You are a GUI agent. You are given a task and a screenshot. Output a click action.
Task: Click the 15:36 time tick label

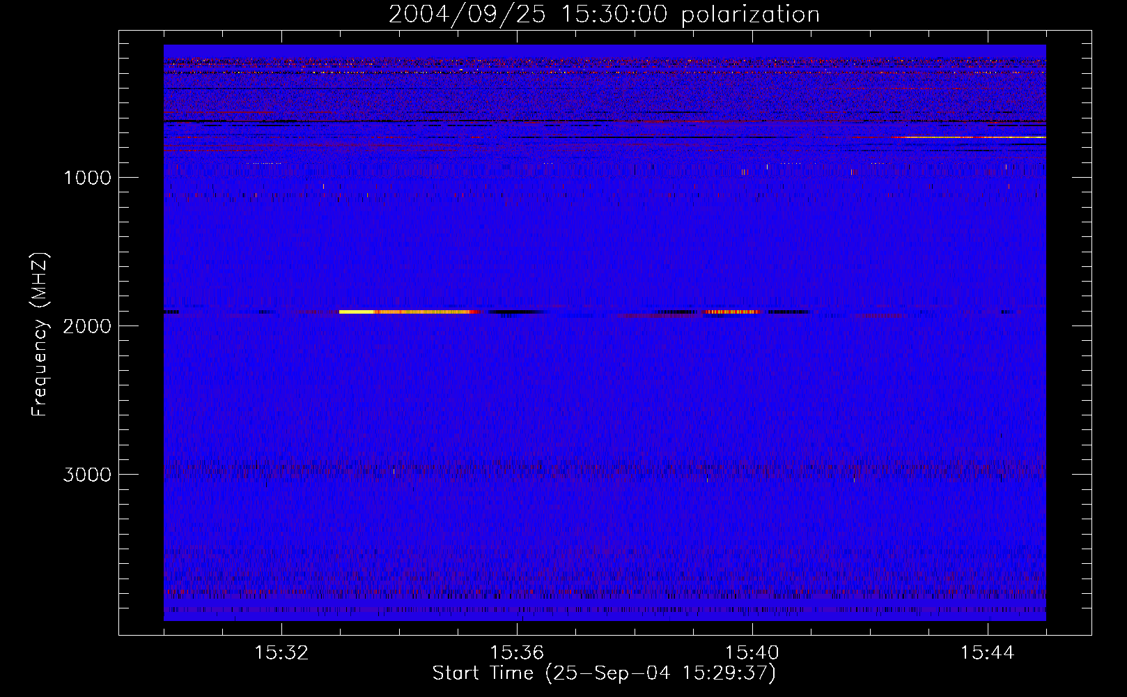click(x=517, y=653)
